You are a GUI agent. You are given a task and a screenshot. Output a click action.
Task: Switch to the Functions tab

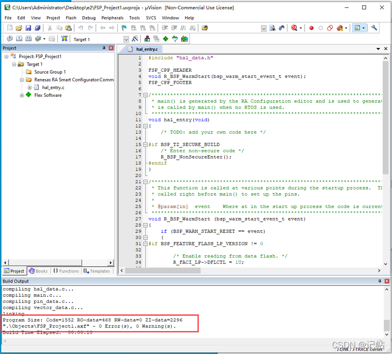(x=66, y=271)
